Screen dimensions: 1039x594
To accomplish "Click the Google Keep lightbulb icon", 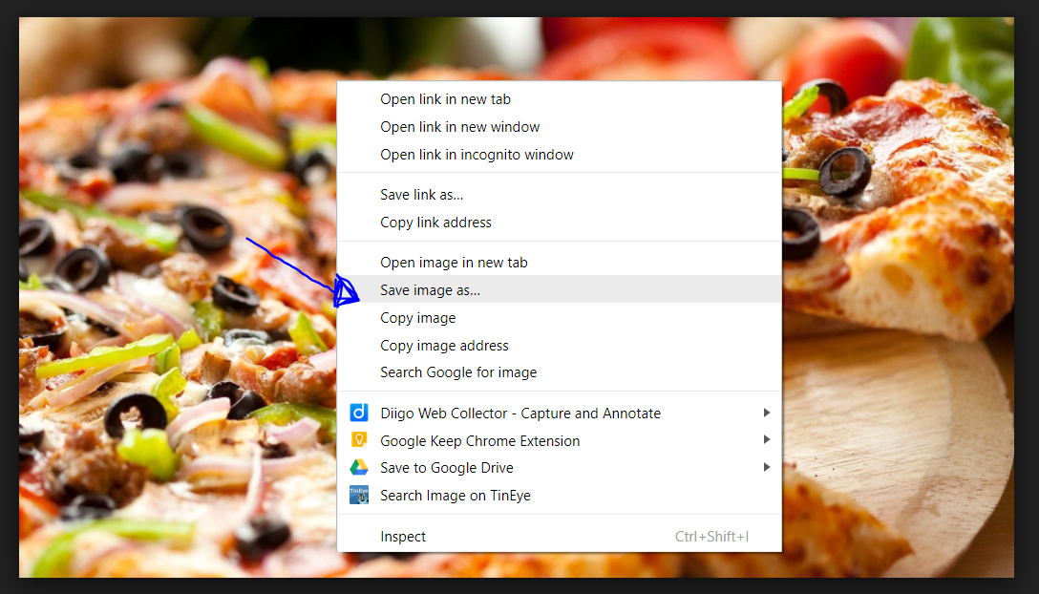I will (358, 440).
